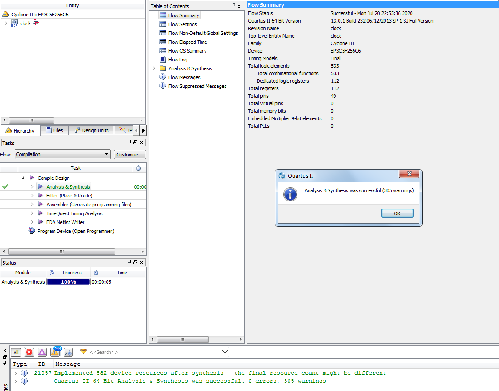Click the task time clock column header
Screen dimensions: 499x391
(138, 168)
